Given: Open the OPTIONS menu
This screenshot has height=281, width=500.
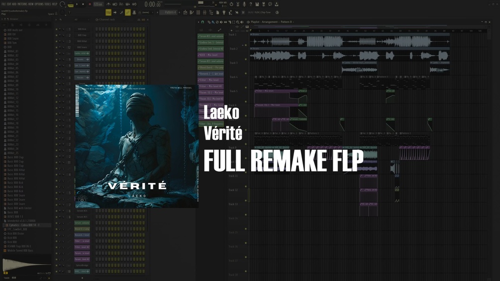Looking at the screenshot, I should [39, 4].
